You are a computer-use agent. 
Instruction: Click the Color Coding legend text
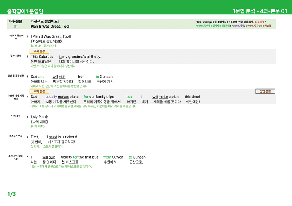click(233, 24)
